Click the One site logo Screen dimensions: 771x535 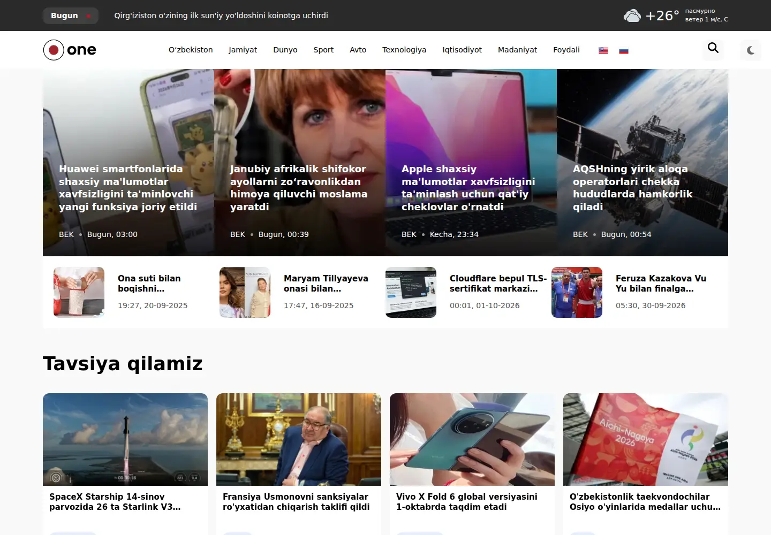pyautogui.click(x=70, y=50)
